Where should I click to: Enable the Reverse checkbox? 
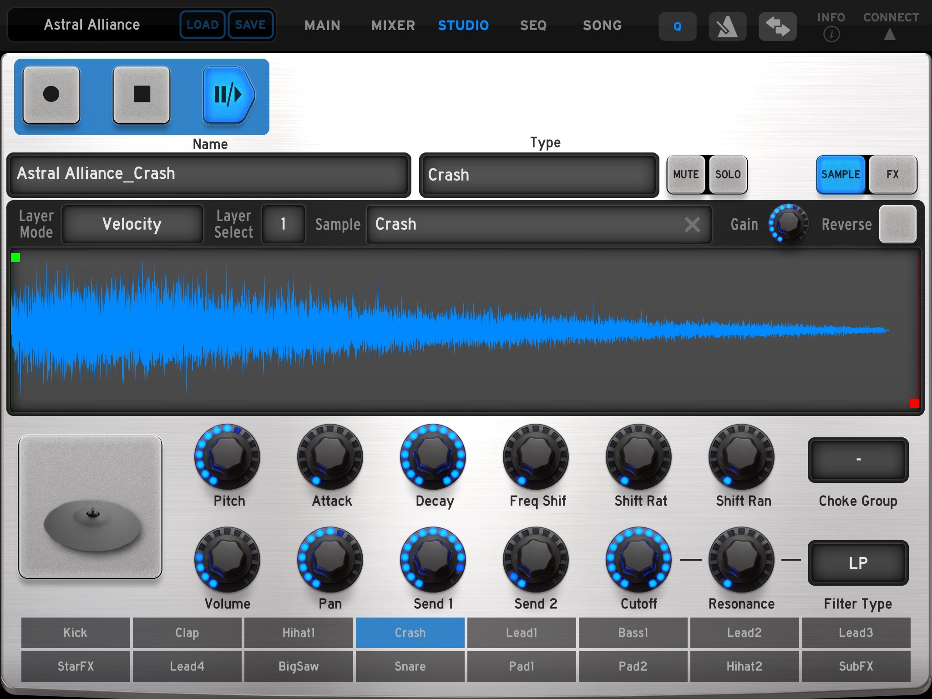point(897,224)
